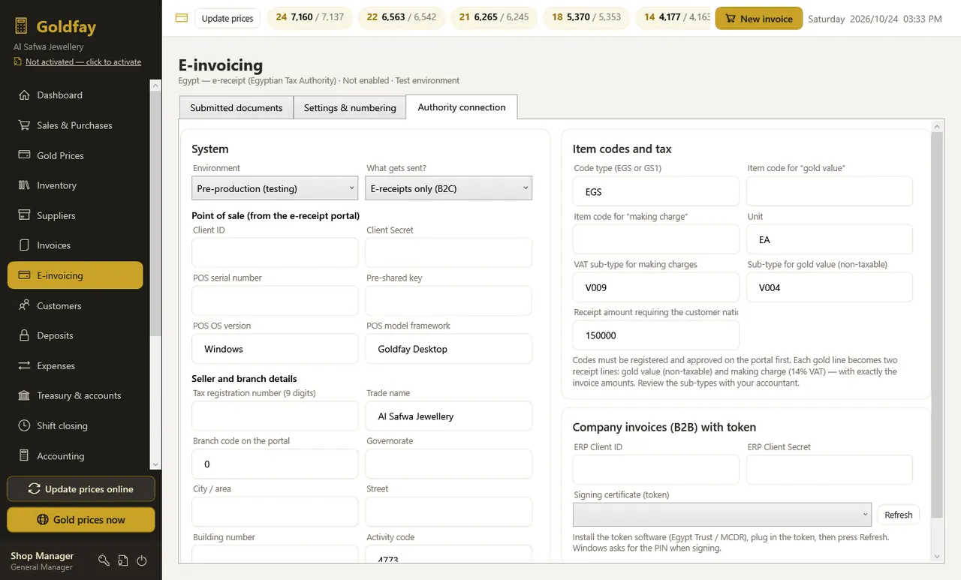
Task: Focus the POS serial number field
Action: 275,301
